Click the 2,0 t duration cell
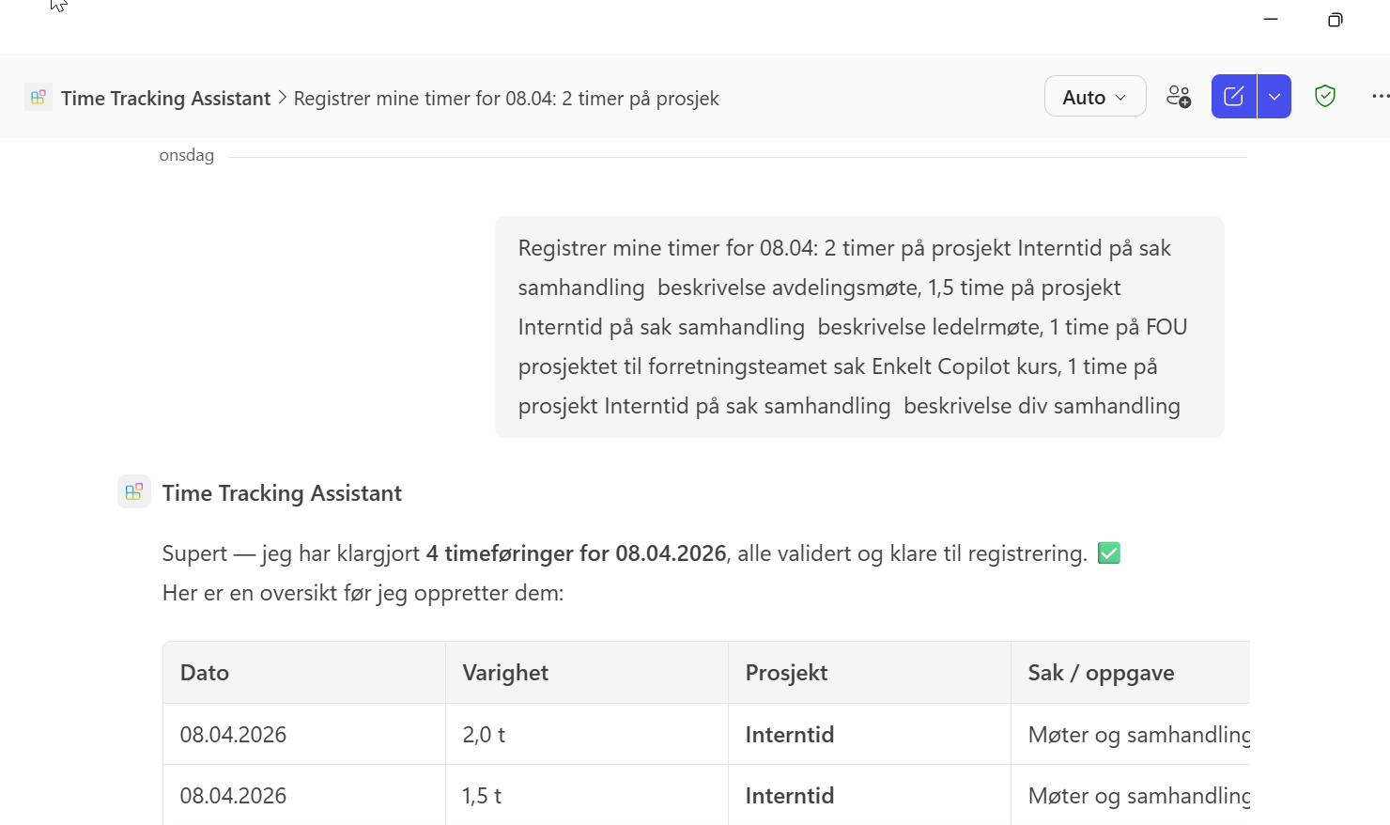Image resolution: width=1390 pixels, height=825 pixels. tap(484, 735)
